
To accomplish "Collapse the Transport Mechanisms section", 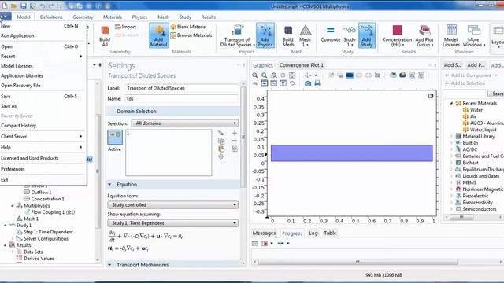I will click(109, 265).
